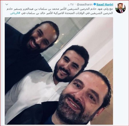Click the @saadhariri handle
129x126 pixels.
click(85, 5)
